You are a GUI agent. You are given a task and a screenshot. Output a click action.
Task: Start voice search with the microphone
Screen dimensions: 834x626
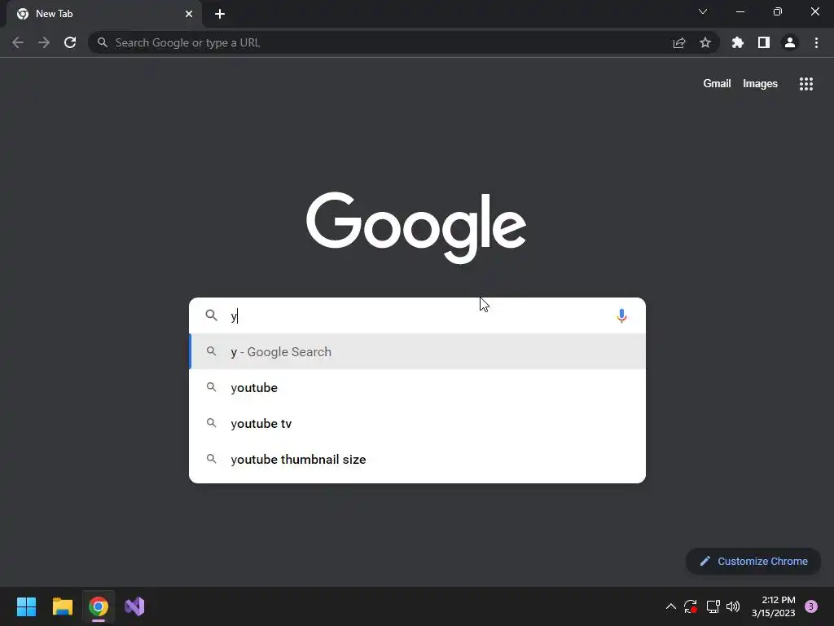(x=621, y=315)
